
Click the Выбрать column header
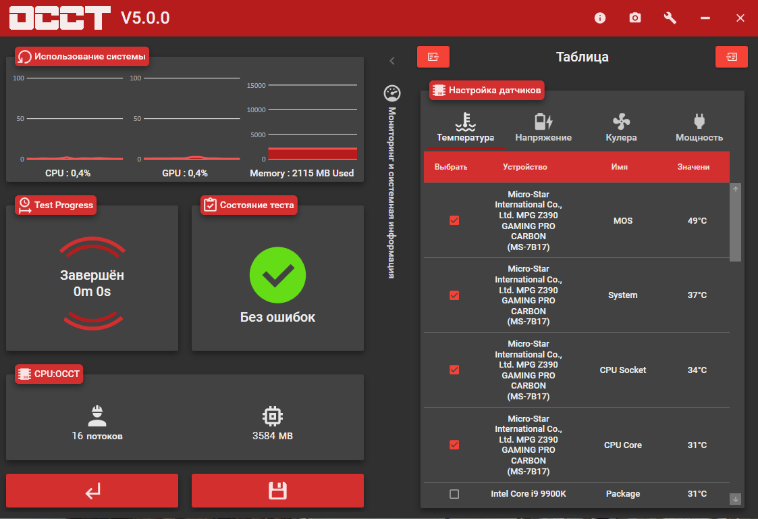[x=451, y=167]
